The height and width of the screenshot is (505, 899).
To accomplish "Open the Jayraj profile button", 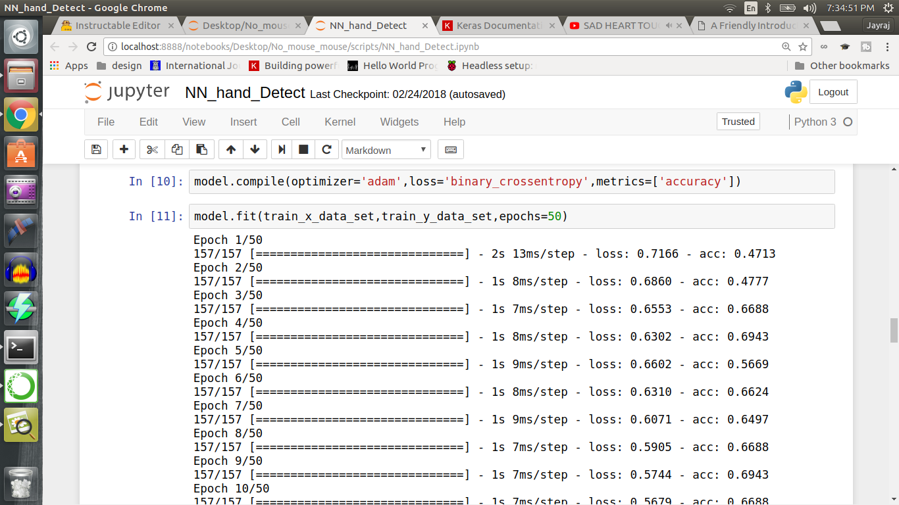I will point(879,25).
